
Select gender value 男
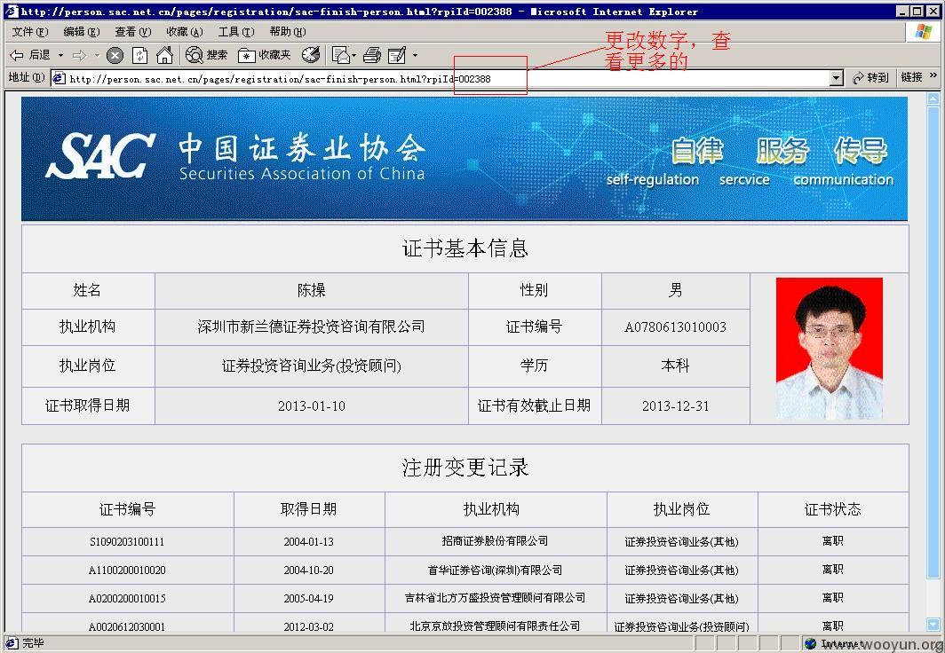click(x=675, y=291)
